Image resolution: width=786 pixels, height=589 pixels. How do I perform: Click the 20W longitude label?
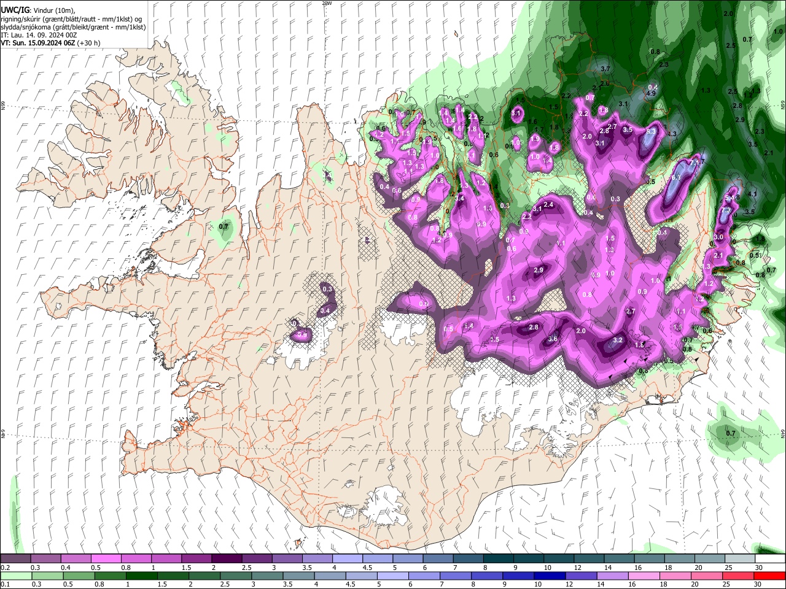[x=327, y=3]
